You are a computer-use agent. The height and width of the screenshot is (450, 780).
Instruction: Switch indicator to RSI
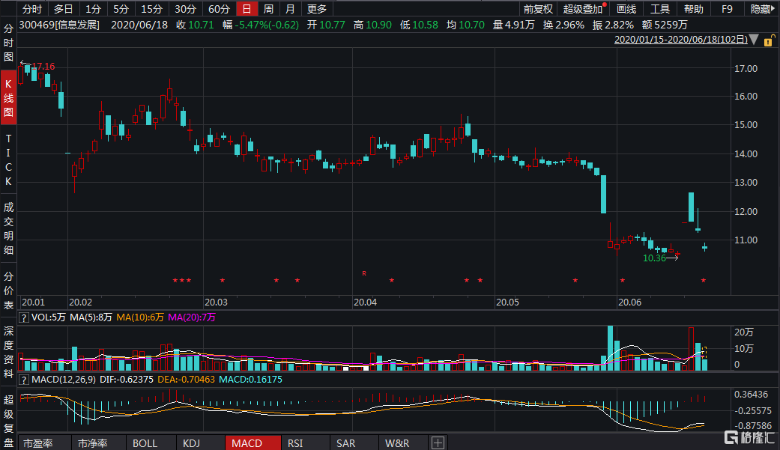tap(295, 443)
